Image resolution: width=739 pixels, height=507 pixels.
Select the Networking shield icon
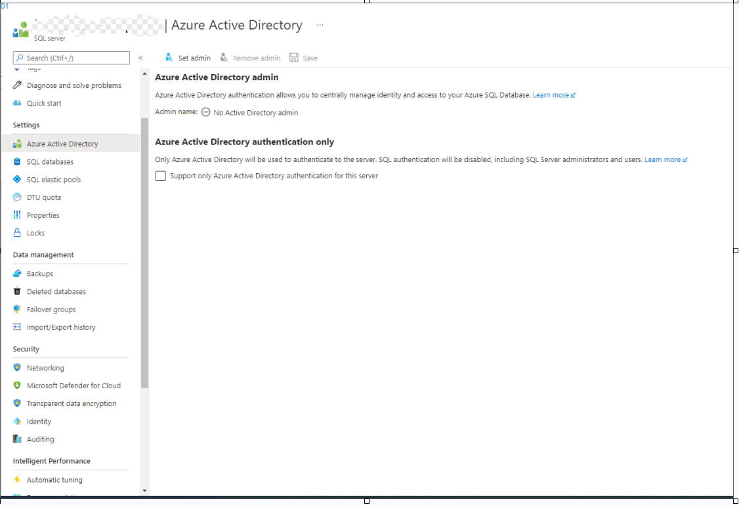pos(16,367)
